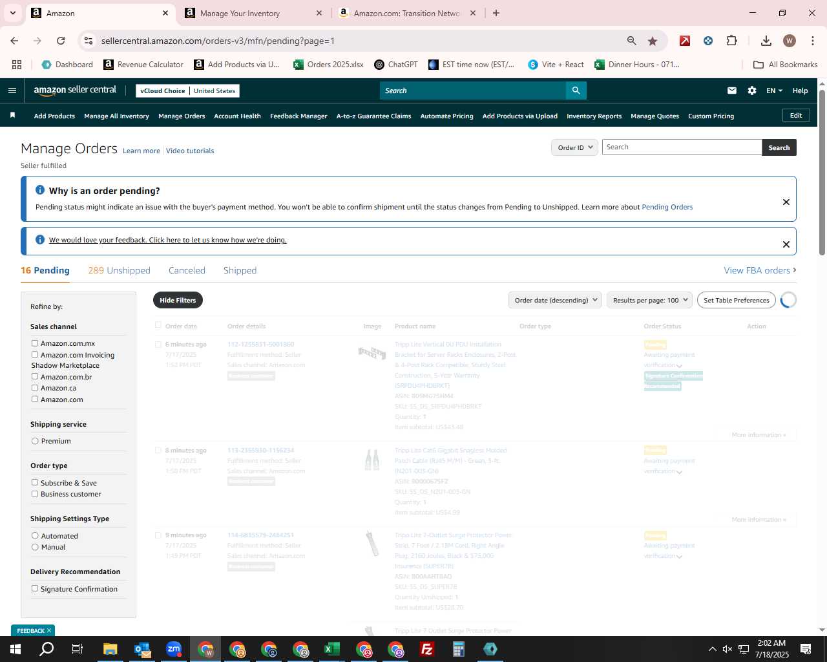
Task: Open the Chrome three-dot menu
Action: tap(812, 41)
